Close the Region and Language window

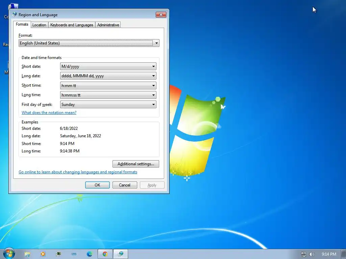pos(161,15)
